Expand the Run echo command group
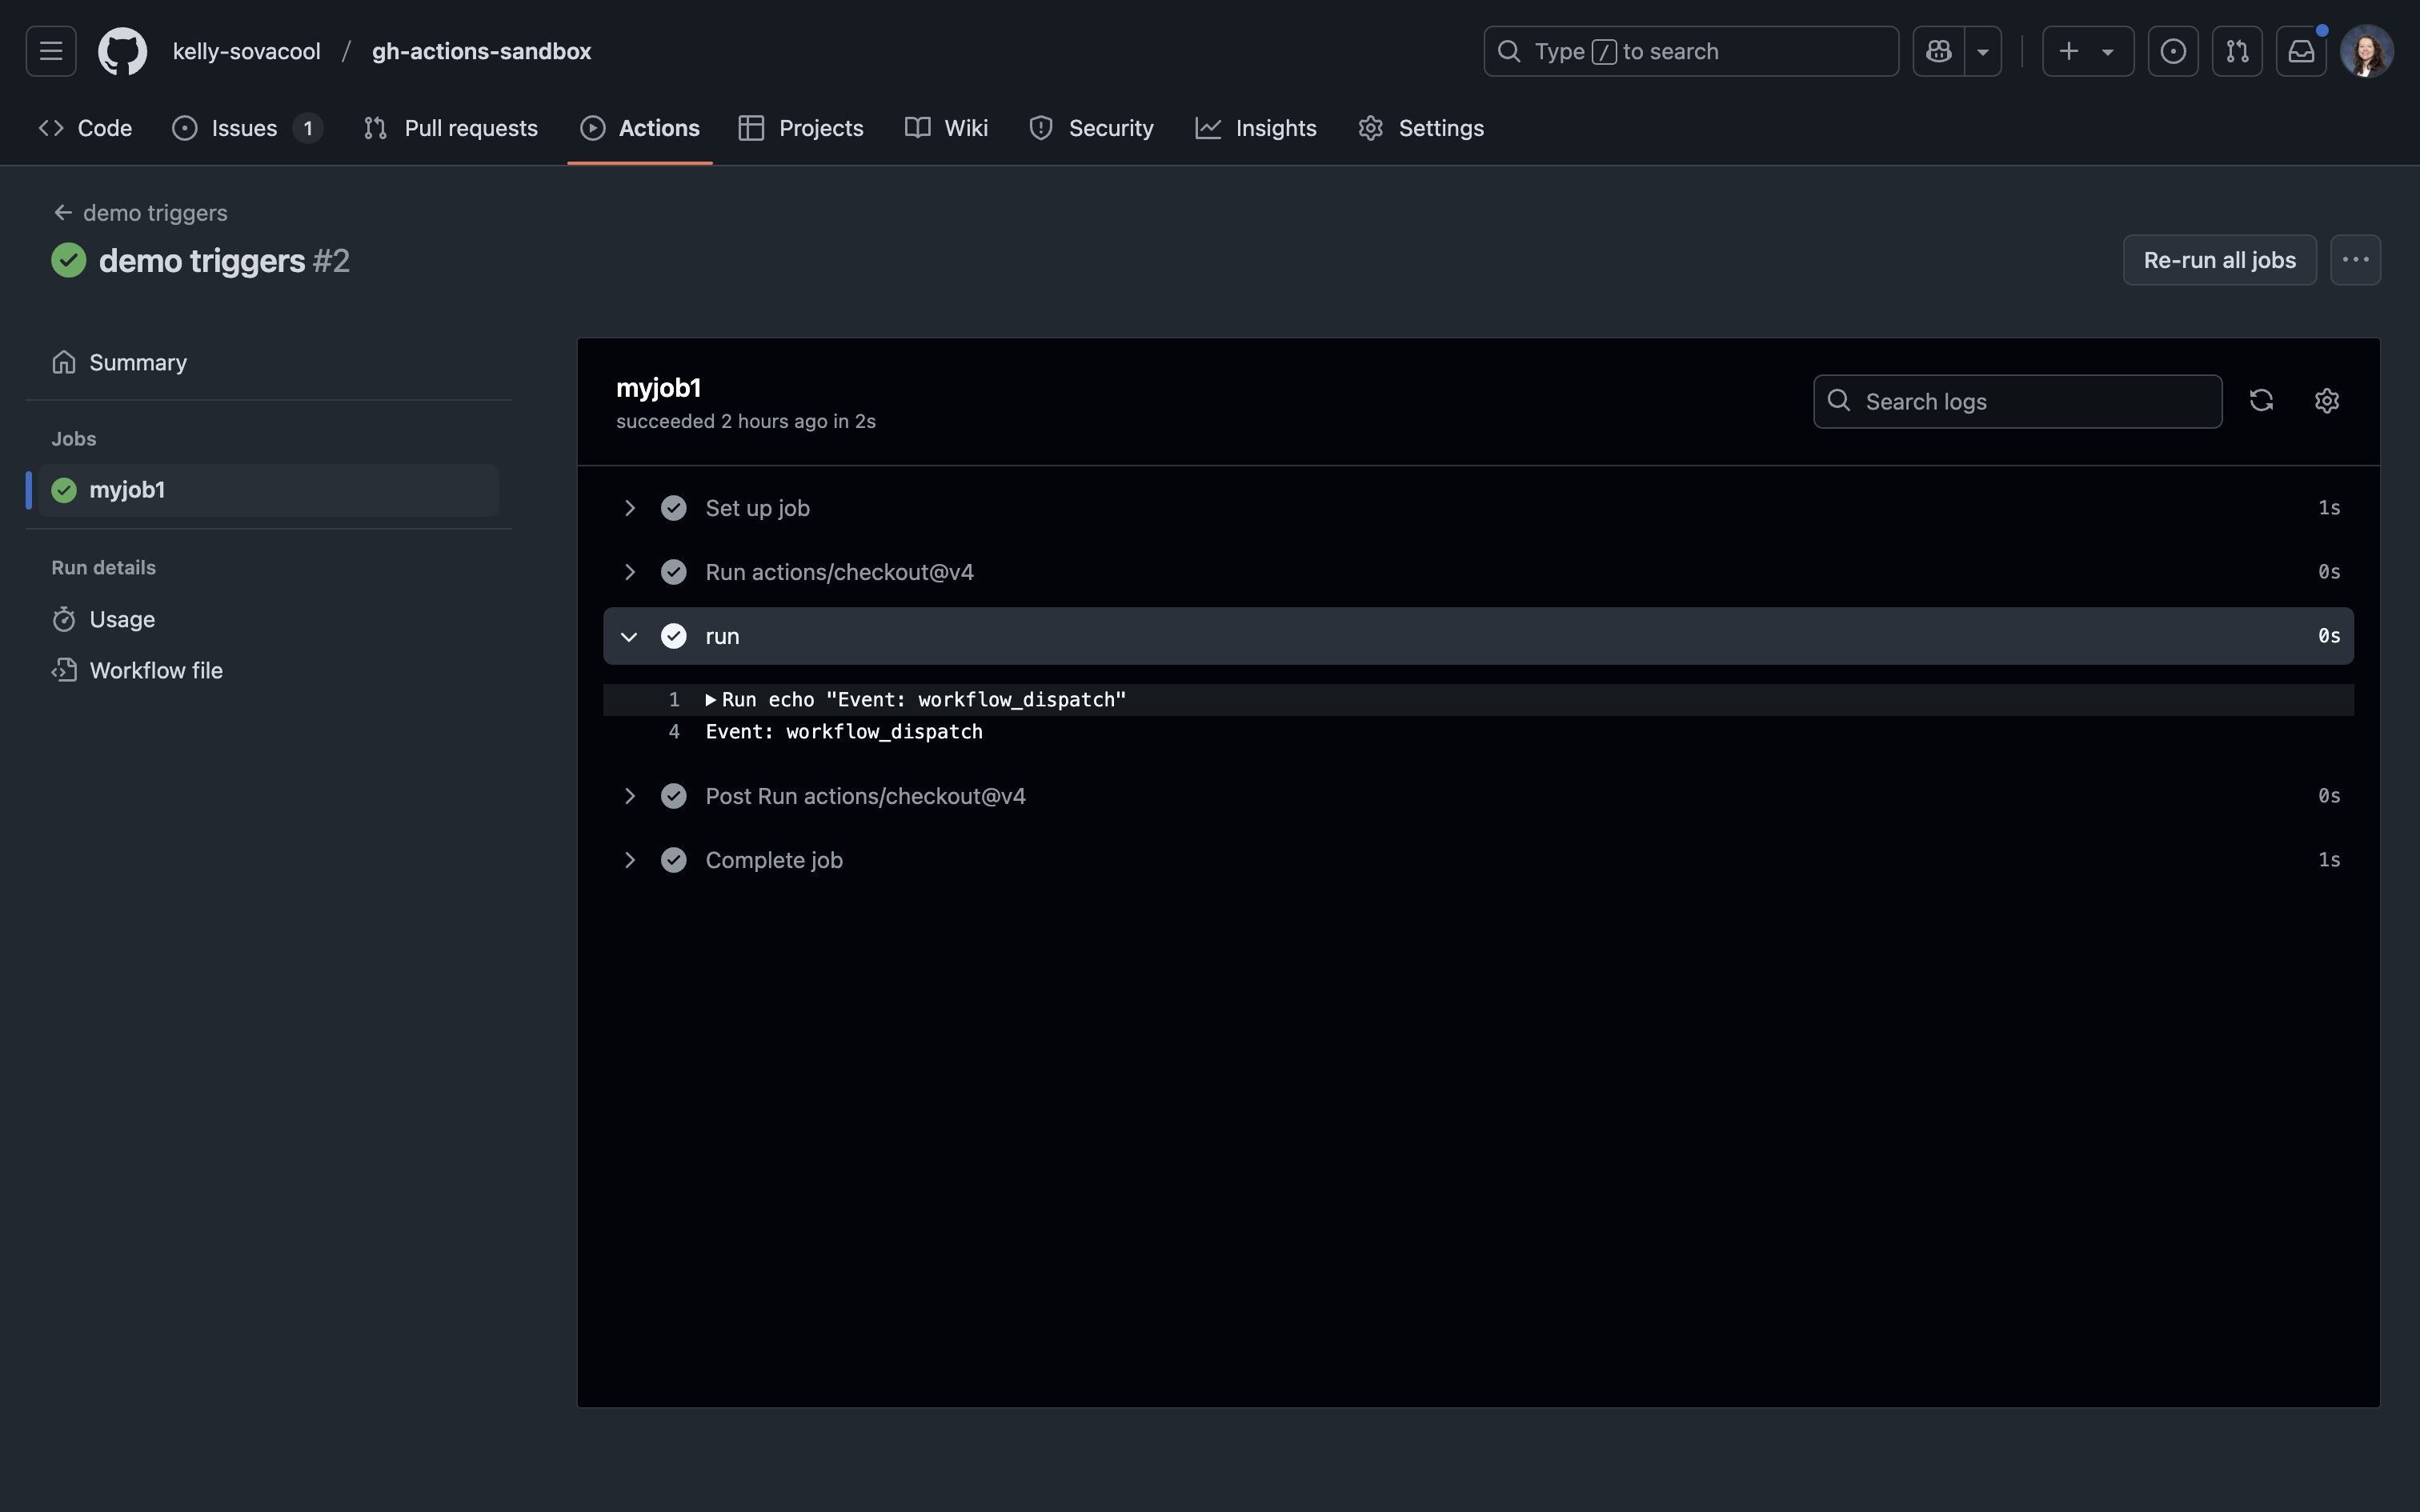 coord(711,700)
